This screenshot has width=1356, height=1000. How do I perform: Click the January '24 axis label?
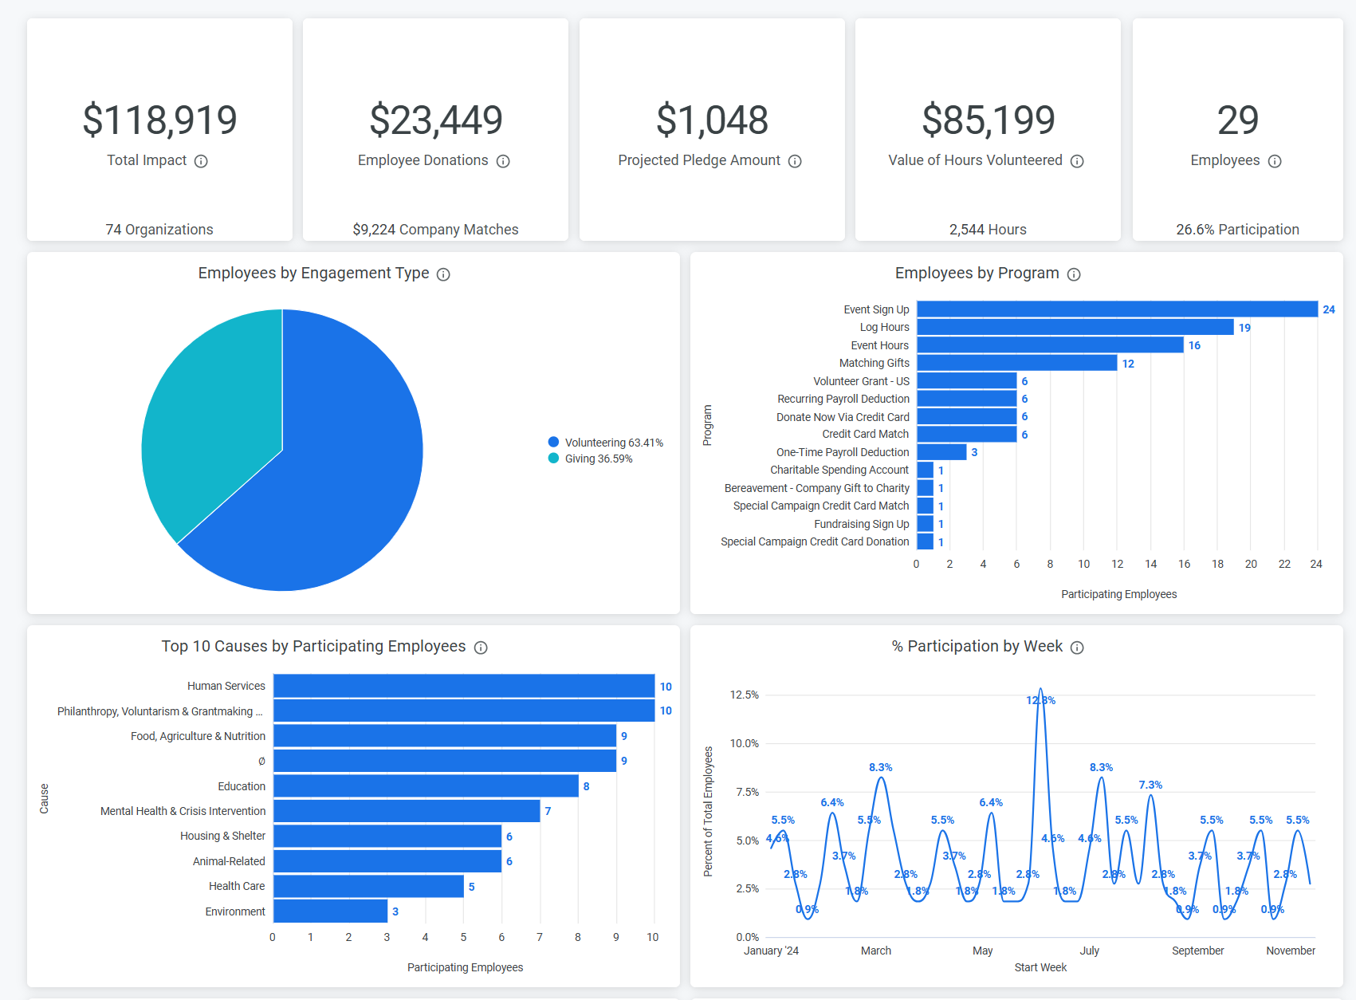point(771,951)
